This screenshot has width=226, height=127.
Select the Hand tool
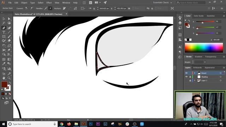click(4, 78)
